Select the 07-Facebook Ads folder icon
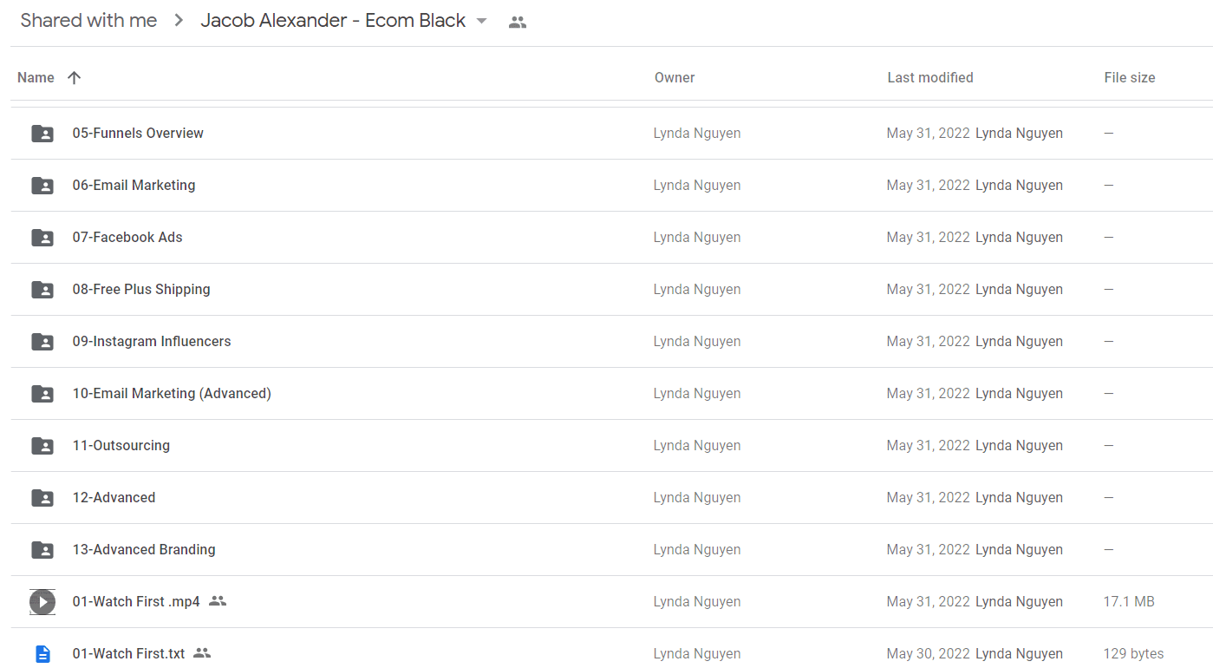The image size is (1213, 668). (42, 238)
